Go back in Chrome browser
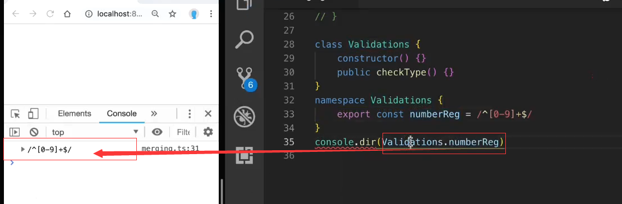This screenshot has height=204, width=622. (16, 14)
